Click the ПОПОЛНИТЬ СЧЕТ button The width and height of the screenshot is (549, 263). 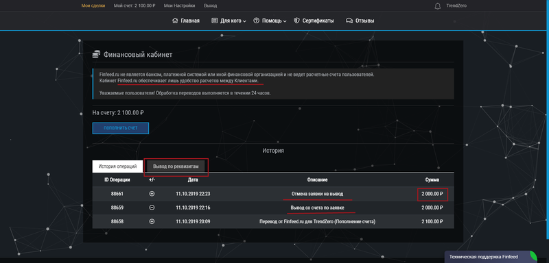pyautogui.click(x=121, y=128)
